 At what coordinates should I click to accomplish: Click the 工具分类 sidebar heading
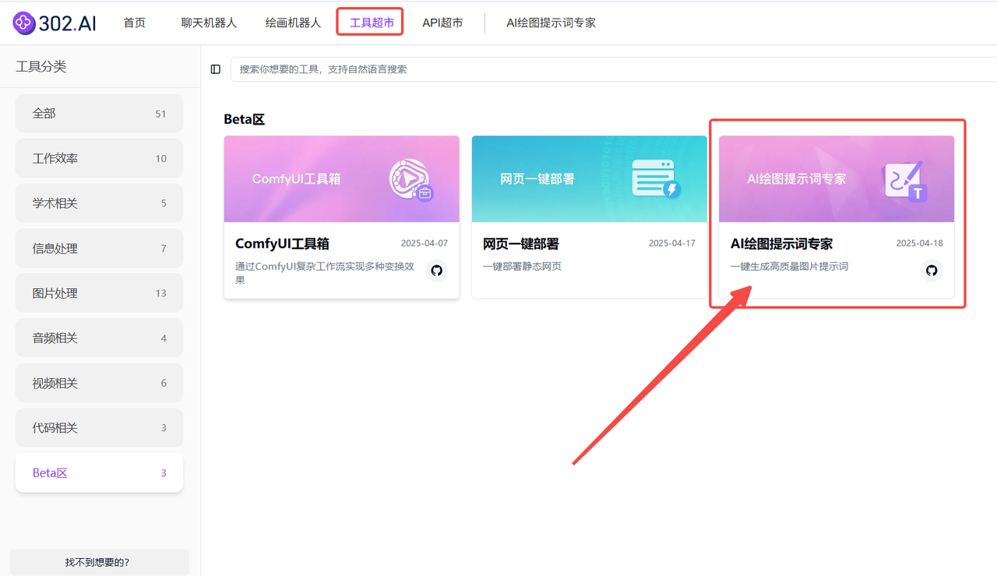41,67
